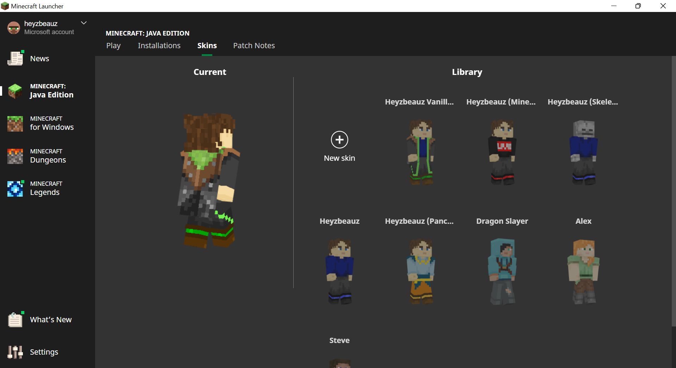
Task: Switch to the Play tab
Action: [113, 46]
